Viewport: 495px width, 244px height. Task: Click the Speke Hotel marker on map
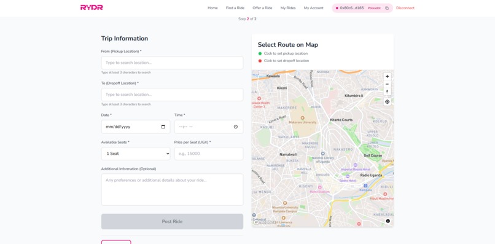[x=348, y=176]
